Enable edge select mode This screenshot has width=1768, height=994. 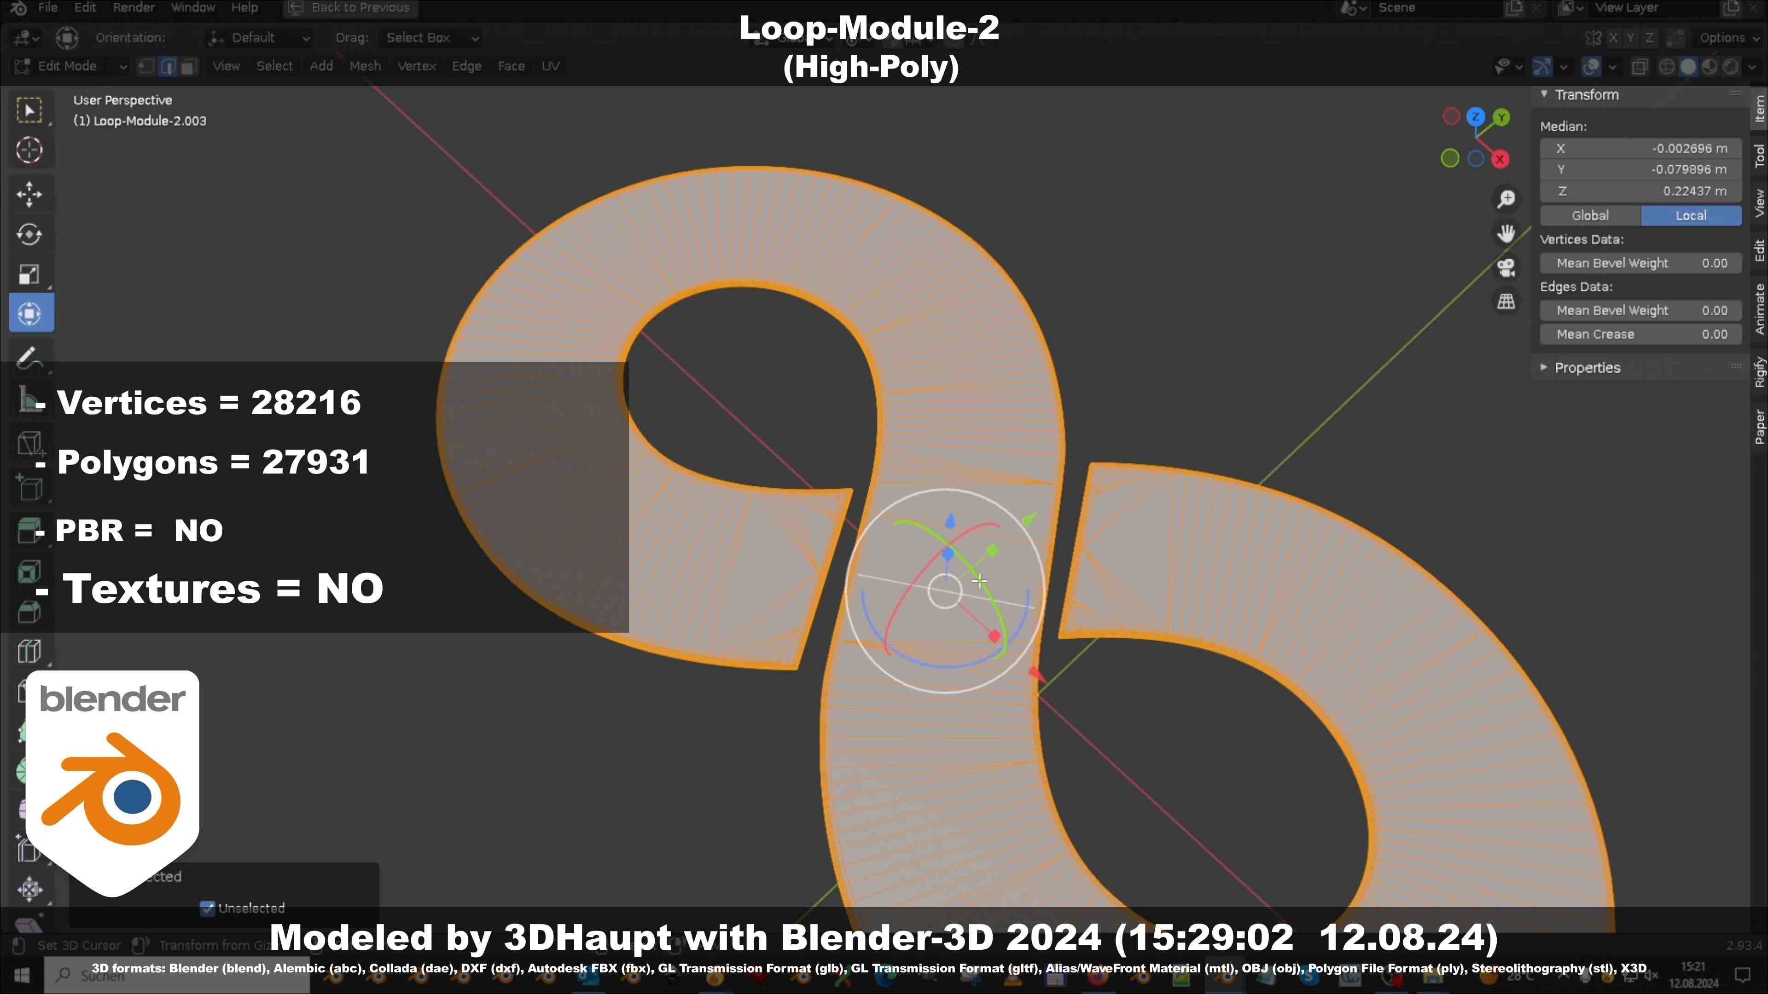[168, 67]
